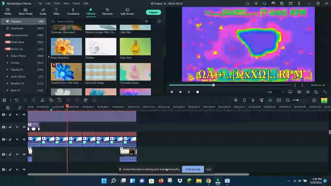The image size is (331, 186).
Task: Open the render preview icon in the timeline toolbar
Action: point(236,100)
